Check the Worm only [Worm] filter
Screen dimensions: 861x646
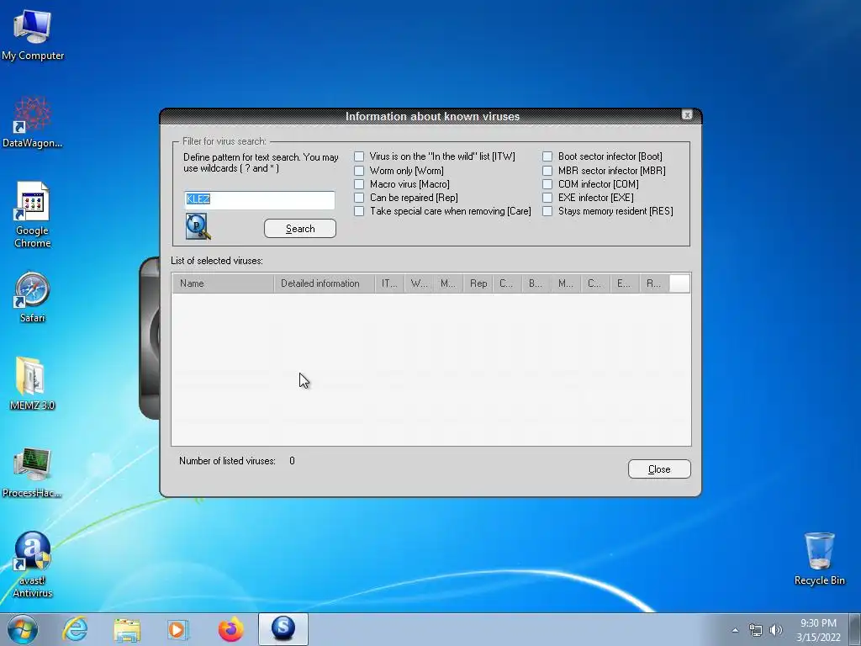(x=359, y=171)
